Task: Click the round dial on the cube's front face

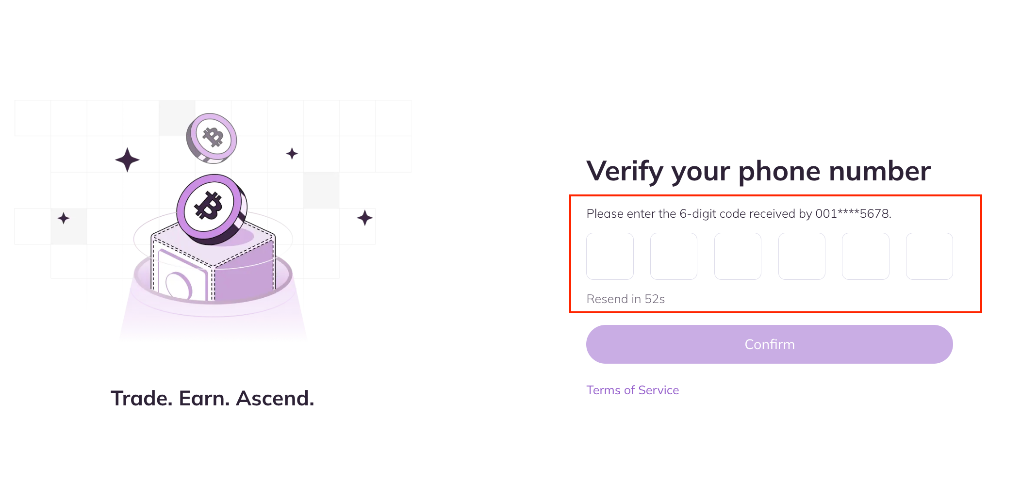Action: pos(179,285)
